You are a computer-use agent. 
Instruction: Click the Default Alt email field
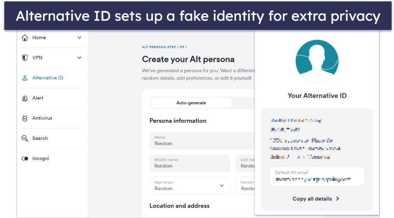click(x=317, y=176)
